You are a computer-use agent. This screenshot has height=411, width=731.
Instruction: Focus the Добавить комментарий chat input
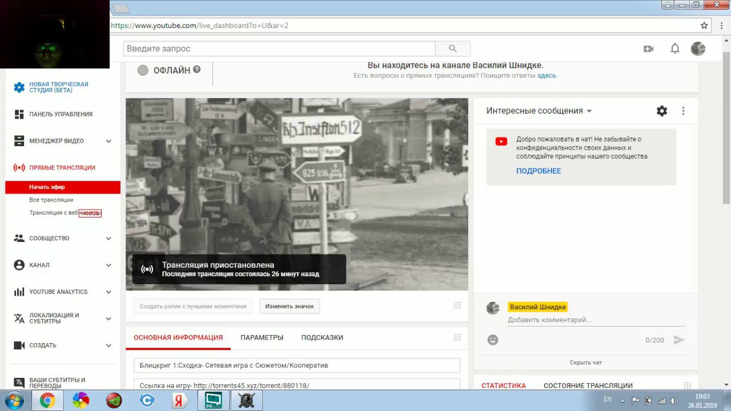(x=596, y=320)
